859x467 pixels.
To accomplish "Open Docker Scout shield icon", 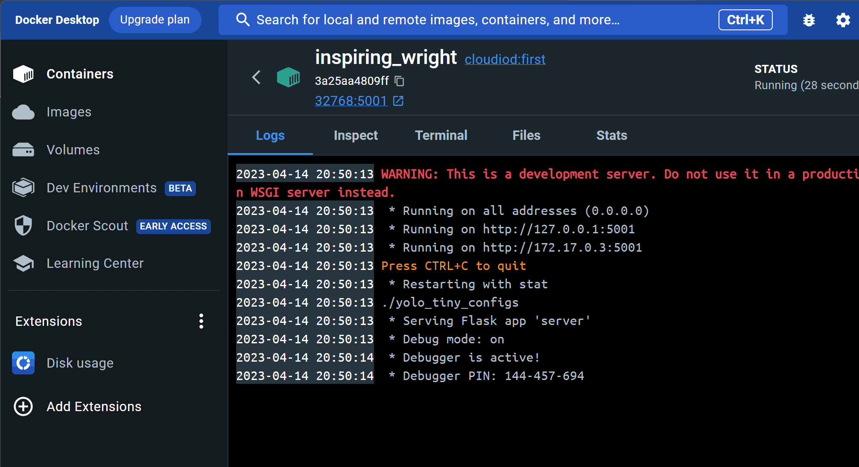I will click(x=23, y=226).
